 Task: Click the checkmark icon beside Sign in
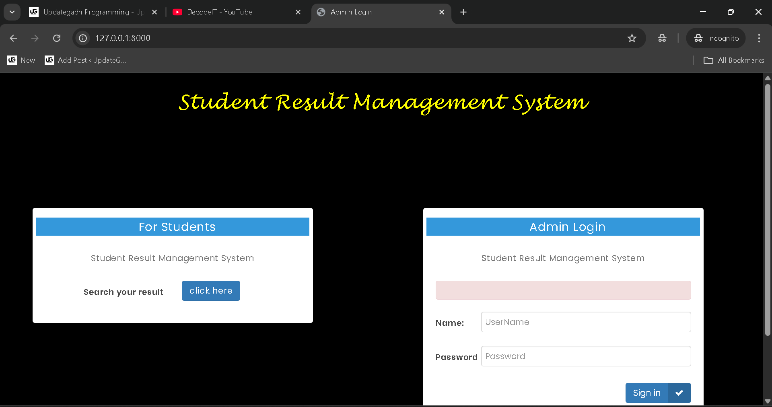point(679,393)
